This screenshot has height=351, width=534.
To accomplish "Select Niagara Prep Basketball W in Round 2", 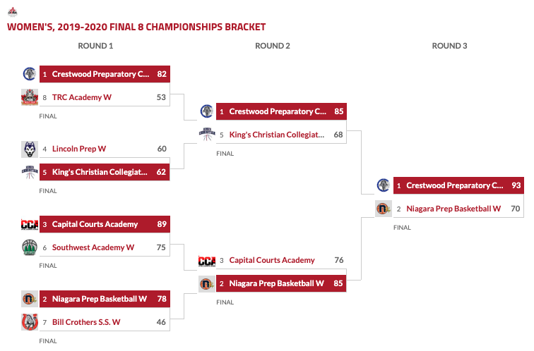I will point(276,284).
